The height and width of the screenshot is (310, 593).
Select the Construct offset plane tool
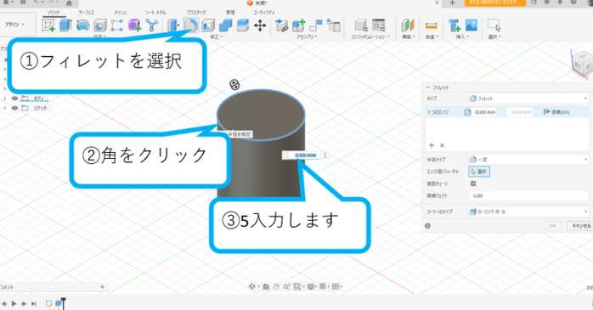(x=408, y=25)
